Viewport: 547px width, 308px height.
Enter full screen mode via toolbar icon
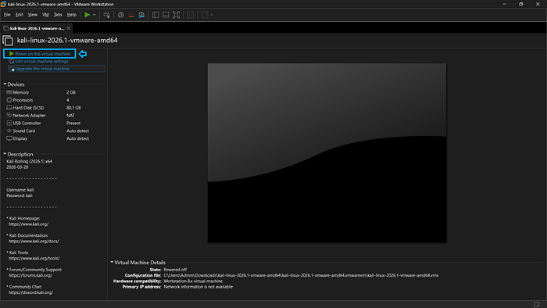pyautogui.click(x=177, y=15)
